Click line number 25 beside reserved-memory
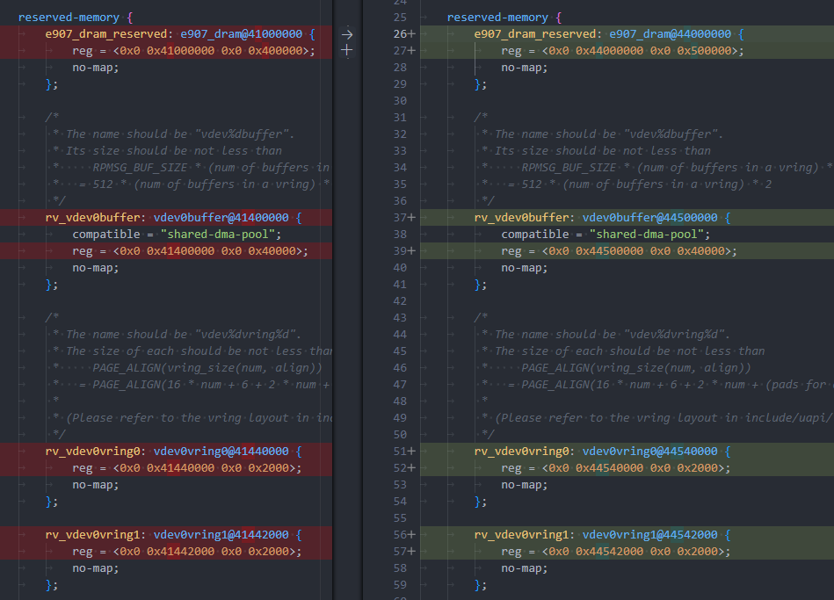The image size is (834, 600). pos(401,18)
